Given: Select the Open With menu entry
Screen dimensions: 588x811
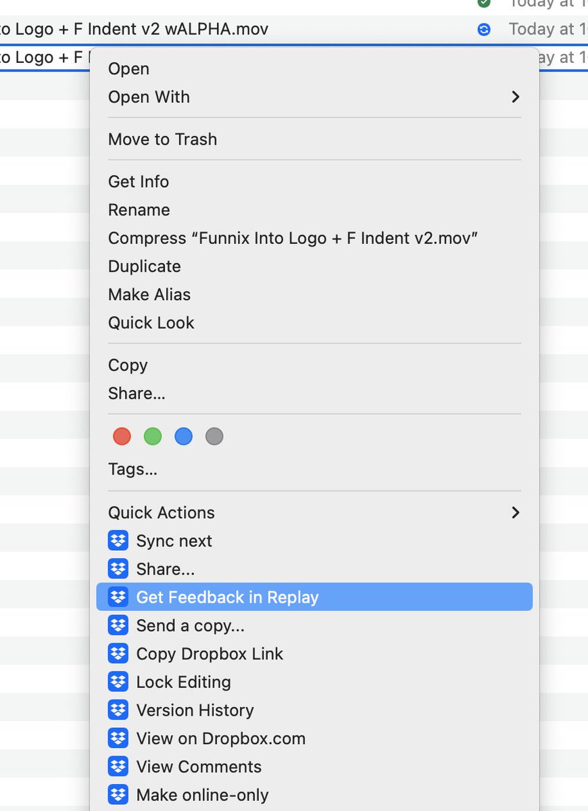Looking at the screenshot, I should pos(314,97).
